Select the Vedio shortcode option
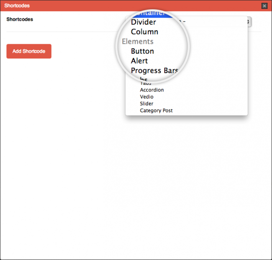272x260 pixels. 146,97
